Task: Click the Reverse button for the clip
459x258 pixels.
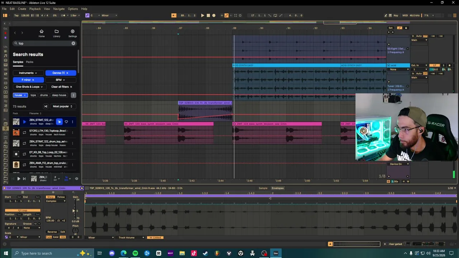Action: [52, 232]
